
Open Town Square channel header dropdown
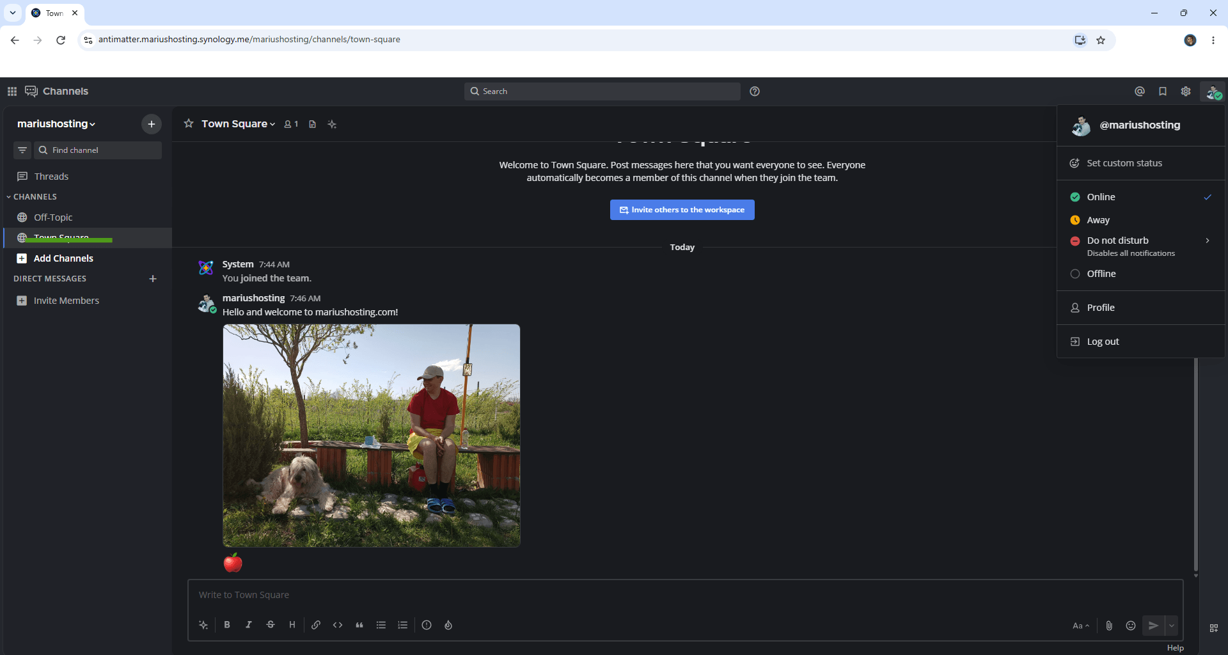238,124
